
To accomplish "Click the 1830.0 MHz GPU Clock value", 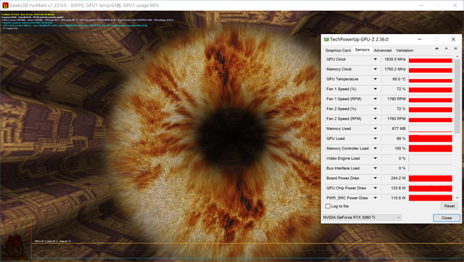I will (x=394, y=60).
